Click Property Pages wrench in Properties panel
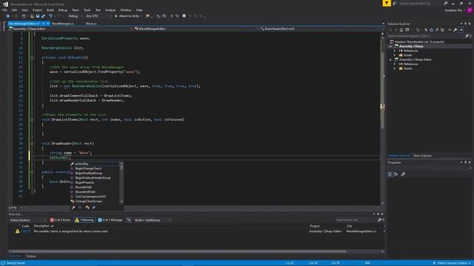Screen dimensions: 474x266 (x=403, y=174)
